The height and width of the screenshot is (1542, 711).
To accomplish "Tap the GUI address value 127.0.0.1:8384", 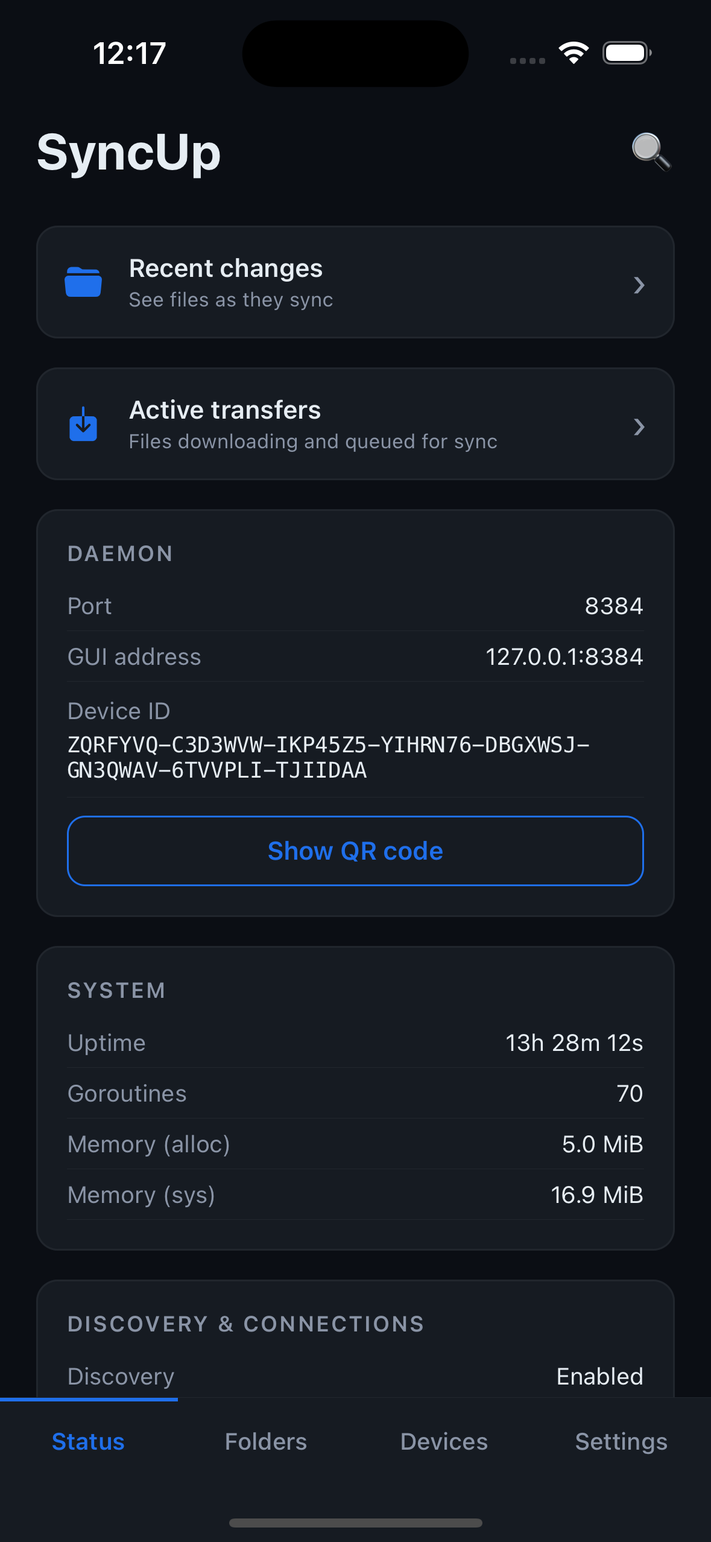I will pyautogui.click(x=564, y=657).
